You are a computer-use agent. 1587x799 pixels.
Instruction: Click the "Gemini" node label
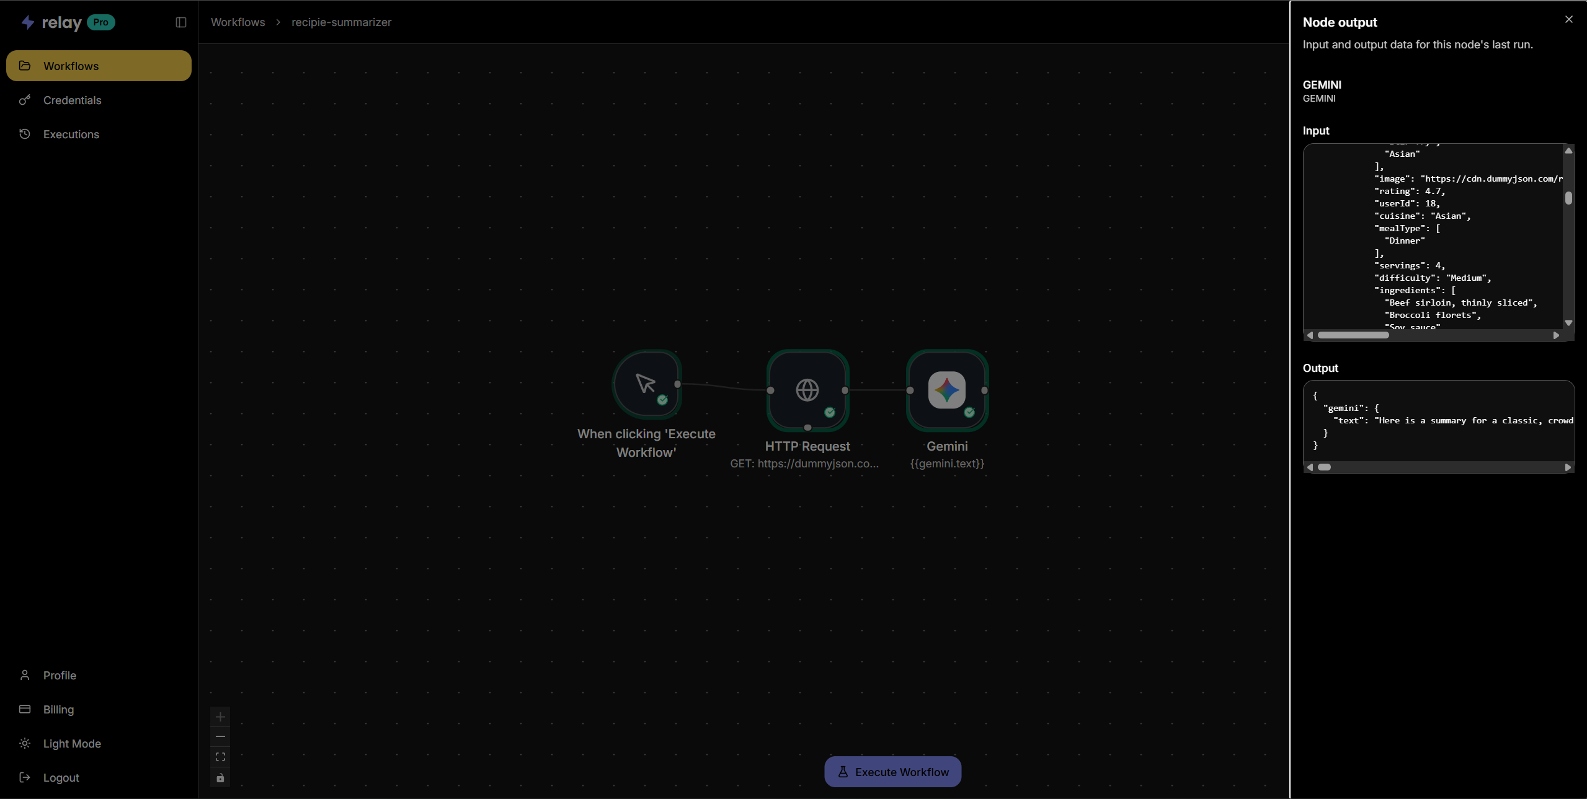click(x=947, y=446)
